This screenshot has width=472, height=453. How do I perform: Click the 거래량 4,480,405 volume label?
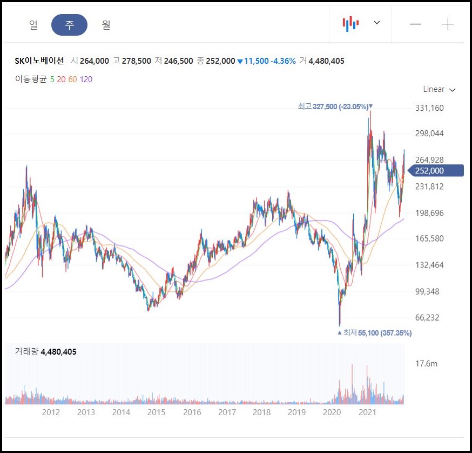[x=45, y=351]
